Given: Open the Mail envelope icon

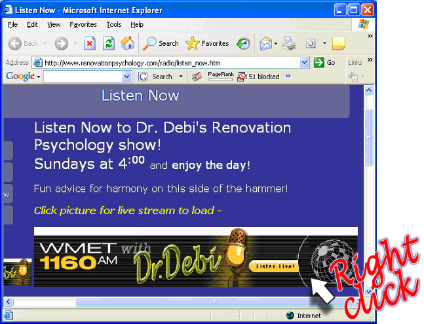Looking at the screenshot, I should [x=265, y=43].
